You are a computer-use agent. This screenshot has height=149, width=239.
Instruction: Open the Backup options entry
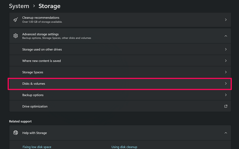33,95
